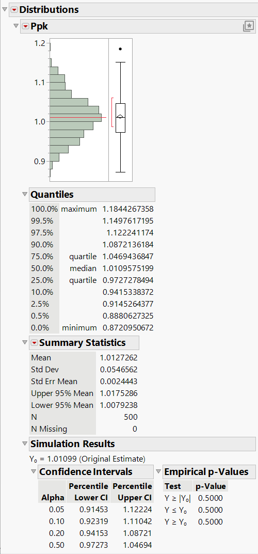Viewport: 258px width, 554px height.
Task: Click the Lower 95% Mean value 1.0079238
Action: coord(119,405)
